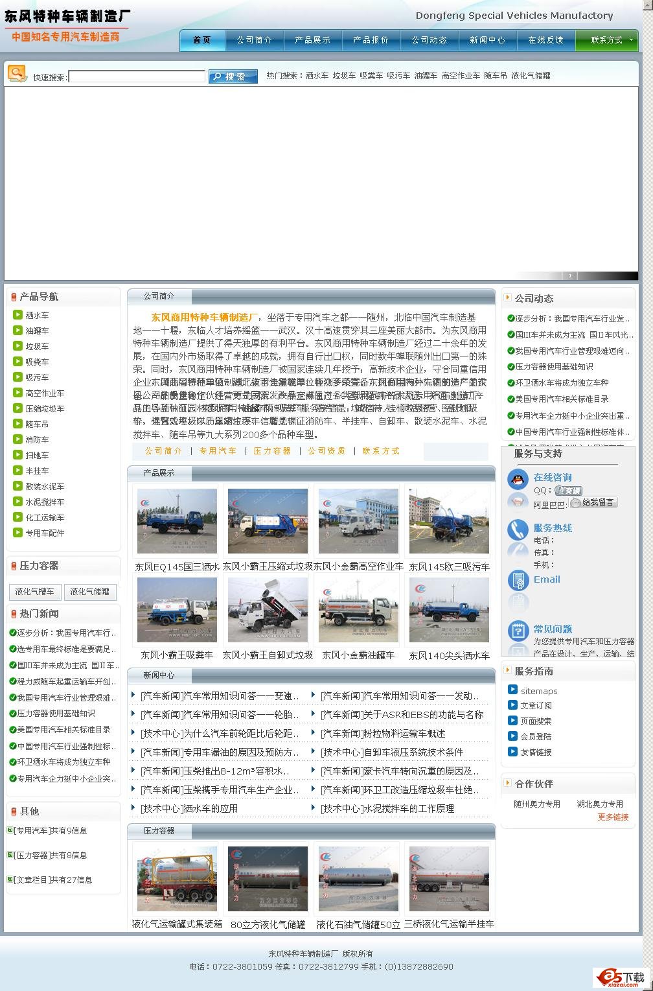Click green arrow icon beside 吸粪车
653x991 pixels.
point(18,362)
